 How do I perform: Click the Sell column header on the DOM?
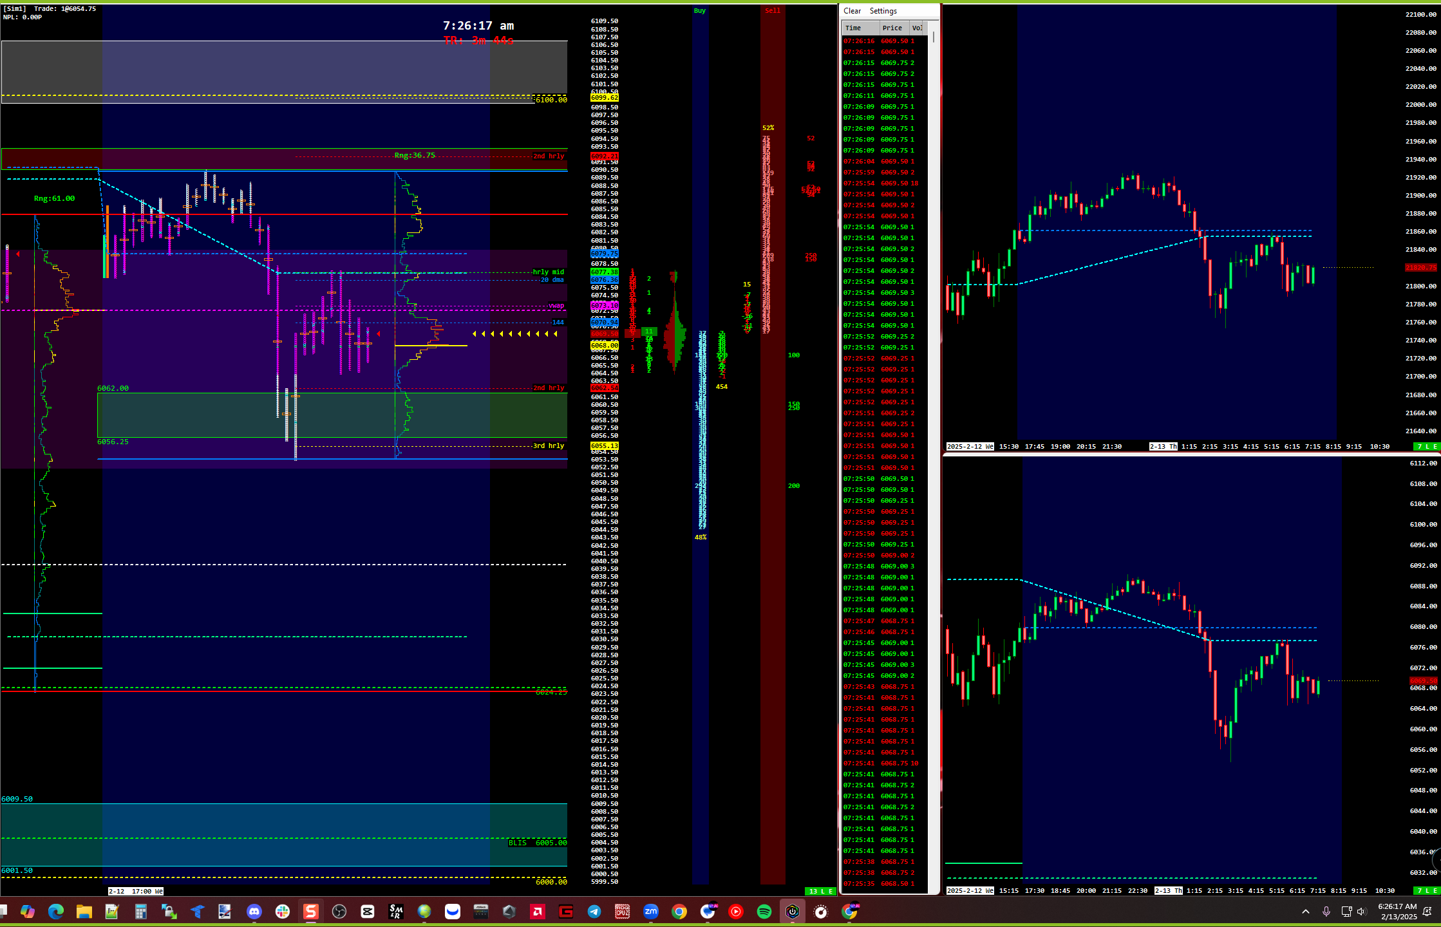pos(773,10)
